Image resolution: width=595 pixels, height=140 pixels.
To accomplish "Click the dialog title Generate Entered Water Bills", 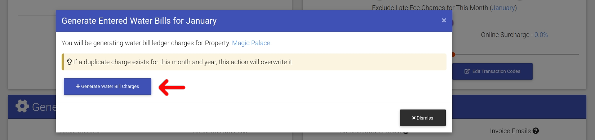I will [139, 21].
